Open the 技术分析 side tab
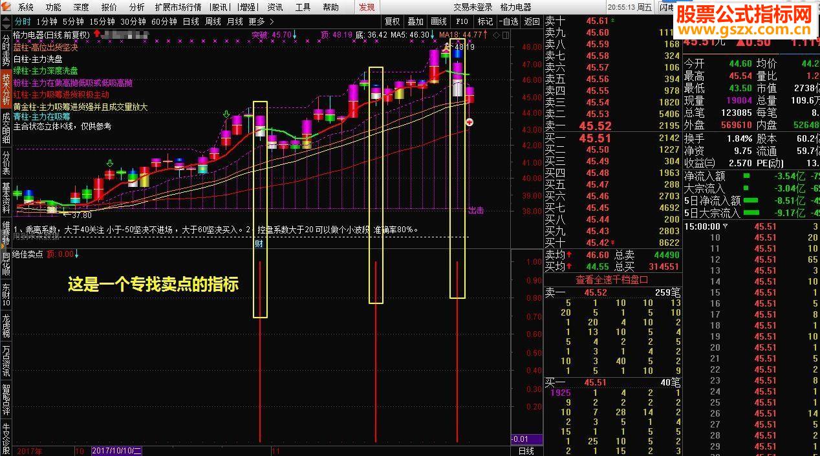This screenshot has height=456, width=820. (6, 89)
